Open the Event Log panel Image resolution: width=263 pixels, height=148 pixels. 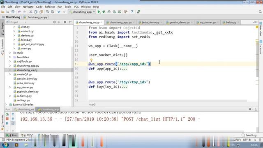(x=249, y=135)
